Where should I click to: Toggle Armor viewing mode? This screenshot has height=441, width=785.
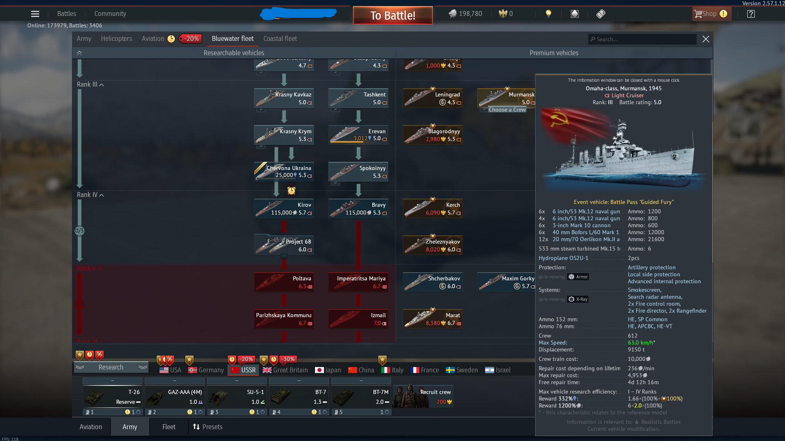click(x=578, y=277)
